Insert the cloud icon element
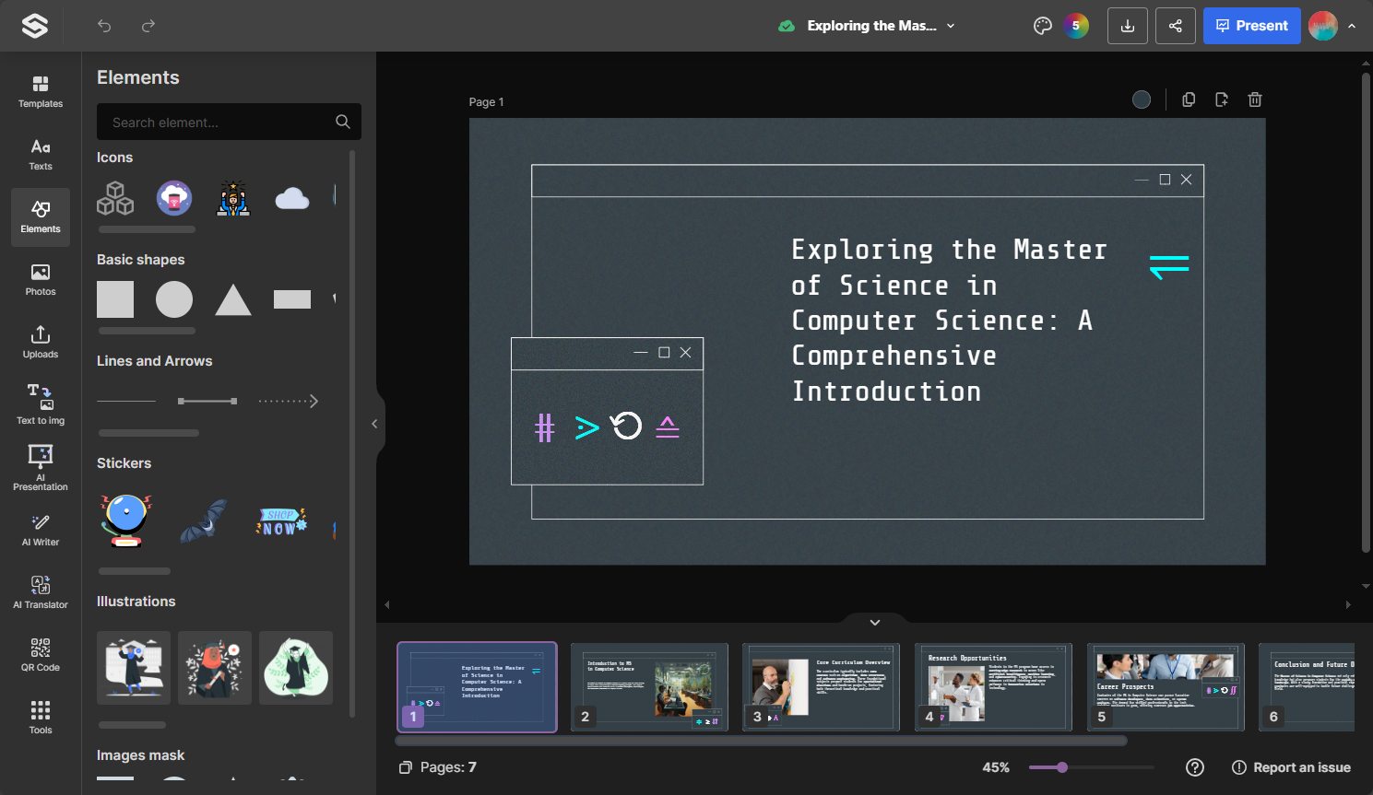1373x795 pixels. [x=292, y=198]
